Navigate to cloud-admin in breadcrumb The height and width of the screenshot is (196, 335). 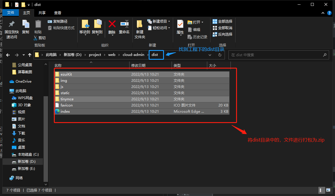[133, 55]
